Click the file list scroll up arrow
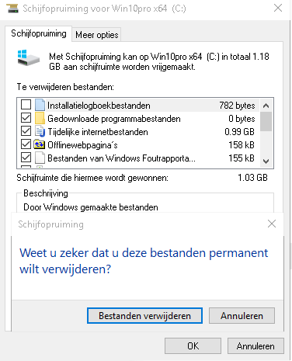292x361 pixels. (266, 106)
